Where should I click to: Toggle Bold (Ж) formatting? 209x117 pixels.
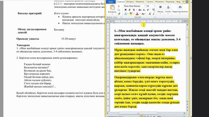click(x=125, y=10)
